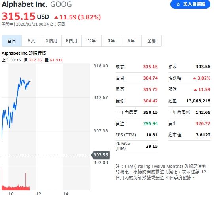Click the 買進 value 295.94
This screenshot has height=197, width=214.
[x=151, y=123]
